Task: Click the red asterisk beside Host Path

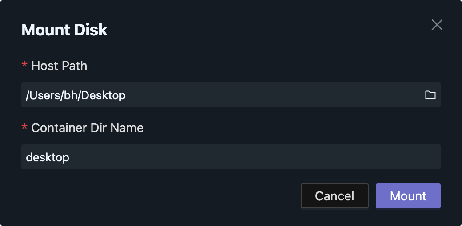Action: (x=24, y=66)
